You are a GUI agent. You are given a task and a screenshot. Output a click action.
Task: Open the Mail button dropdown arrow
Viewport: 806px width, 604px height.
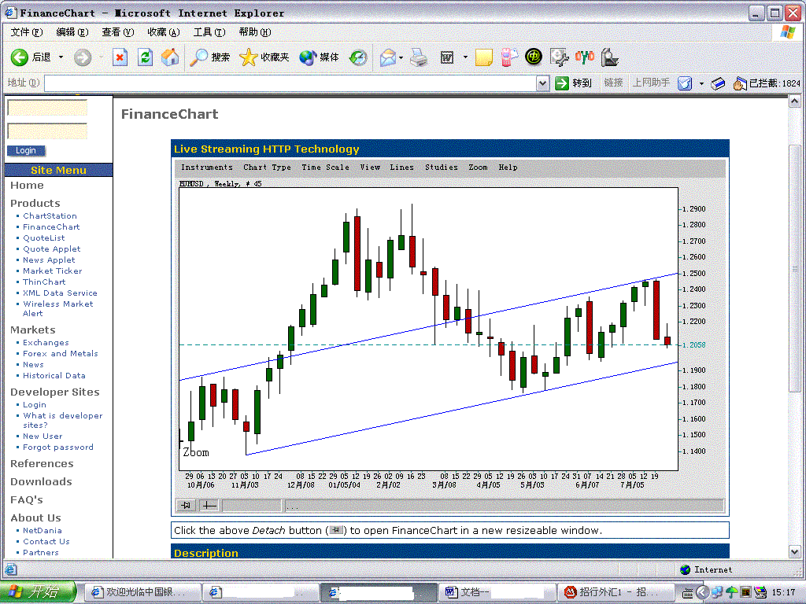point(401,57)
